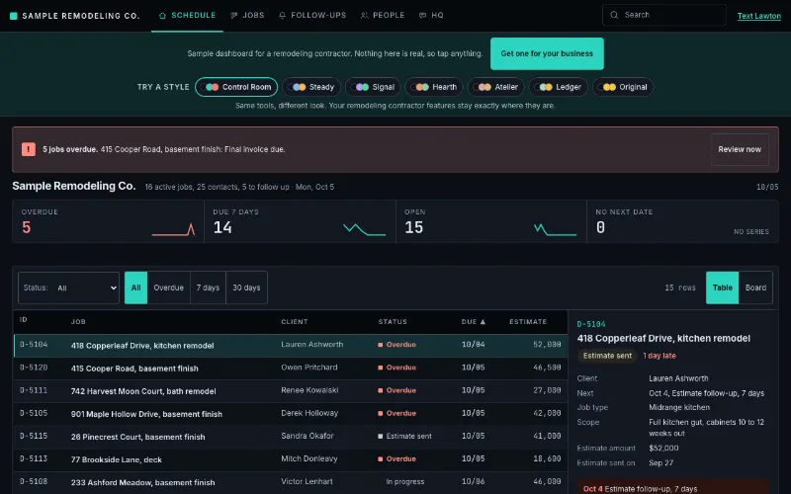Click the search input field
The image size is (791, 494).
pyautogui.click(x=664, y=15)
